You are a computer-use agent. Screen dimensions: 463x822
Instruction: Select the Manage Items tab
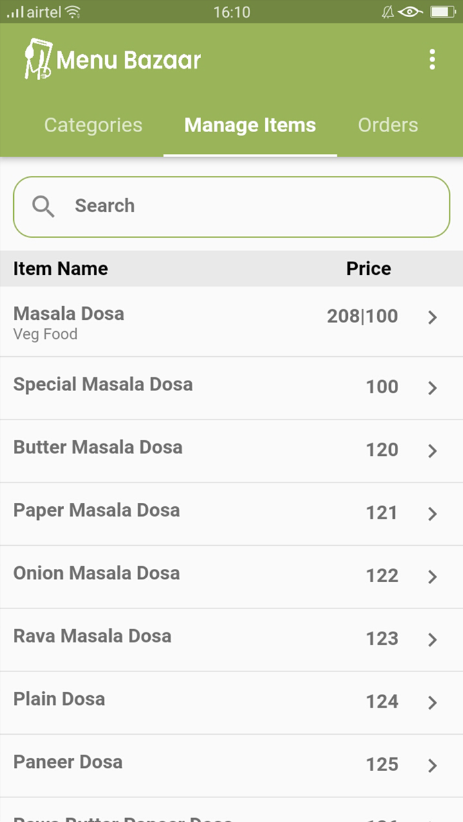[x=250, y=125]
